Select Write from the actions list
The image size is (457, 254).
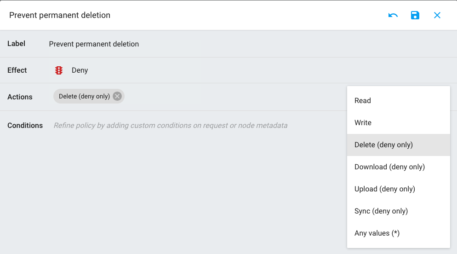[399, 123]
